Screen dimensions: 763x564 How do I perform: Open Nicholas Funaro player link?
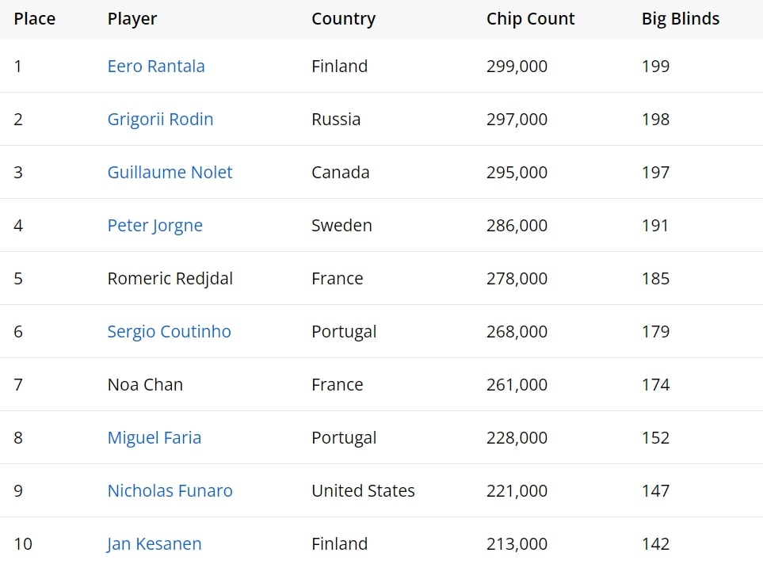coord(170,490)
